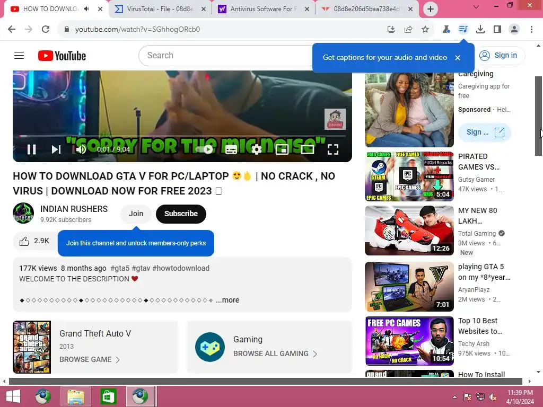This screenshot has width=543, height=407.
Task: Switch to the 08d8e206d5baa738e4d tab
Action: coord(366,9)
